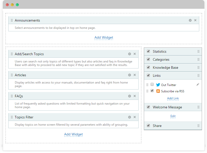Click the 'Select announcements to be displayed' description

pyautogui.click(x=55, y=28)
